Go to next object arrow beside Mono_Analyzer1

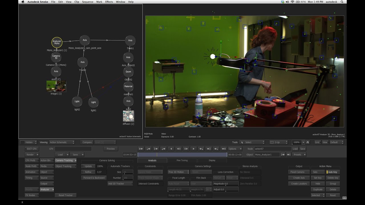click(289, 155)
